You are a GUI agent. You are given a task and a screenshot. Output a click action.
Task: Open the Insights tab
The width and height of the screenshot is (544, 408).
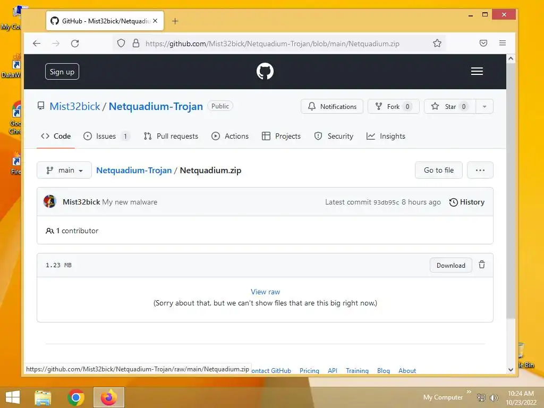[386, 136]
